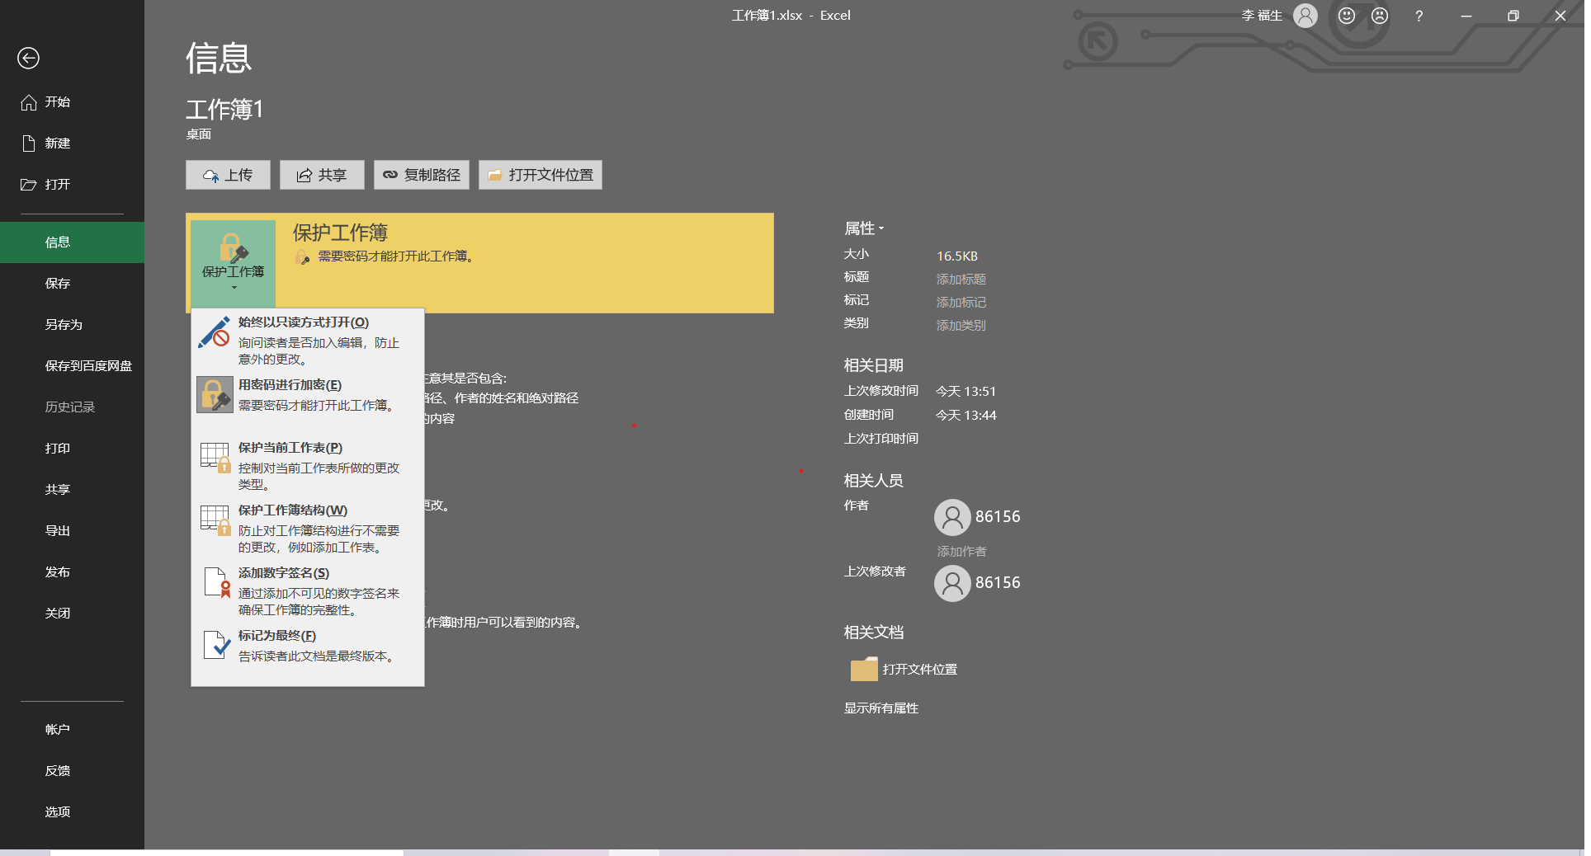Image resolution: width=1591 pixels, height=856 pixels.
Task: Click the last modifier 86156 avatar icon
Action: click(952, 583)
